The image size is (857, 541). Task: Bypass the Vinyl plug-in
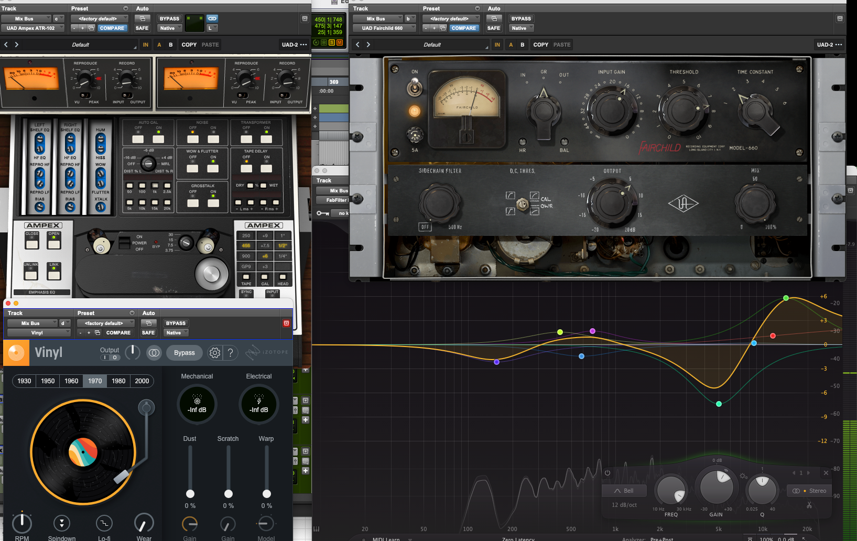tap(184, 353)
